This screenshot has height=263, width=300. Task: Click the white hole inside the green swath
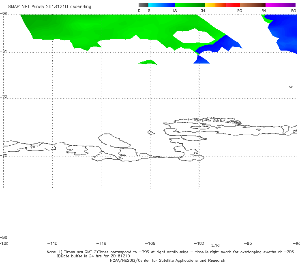point(194,36)
